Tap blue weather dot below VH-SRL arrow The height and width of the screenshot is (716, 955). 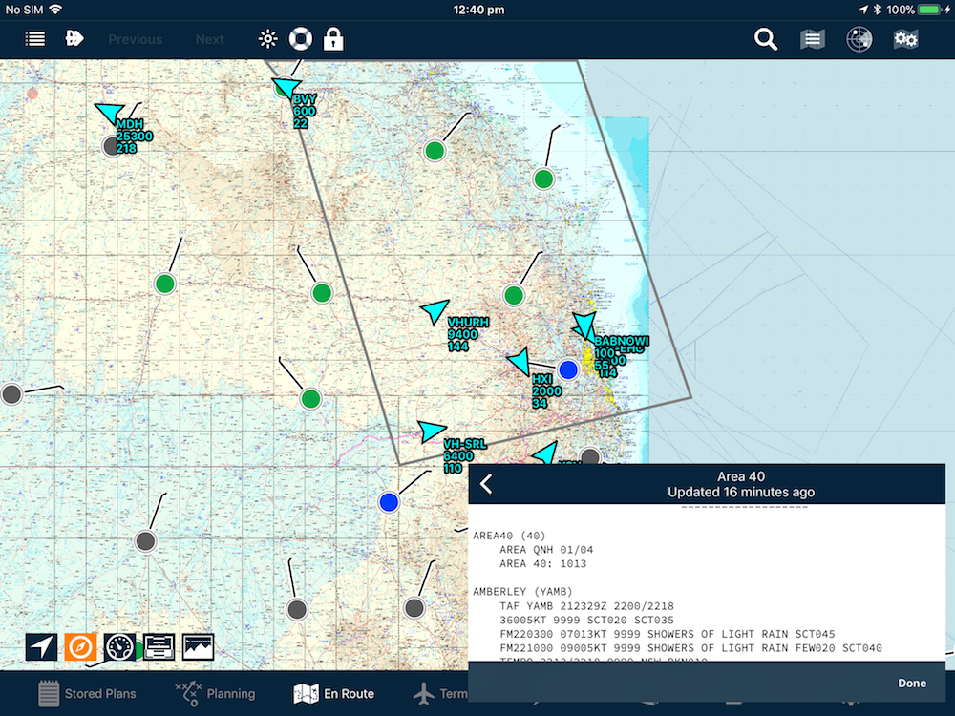click(389, 502)
